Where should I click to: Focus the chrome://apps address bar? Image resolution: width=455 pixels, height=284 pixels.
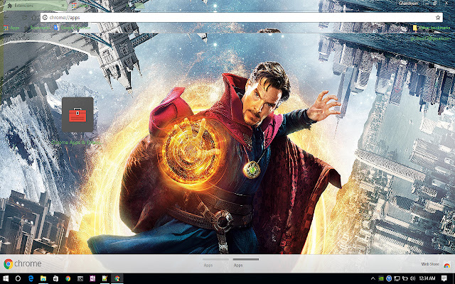[x=241, y=17]
